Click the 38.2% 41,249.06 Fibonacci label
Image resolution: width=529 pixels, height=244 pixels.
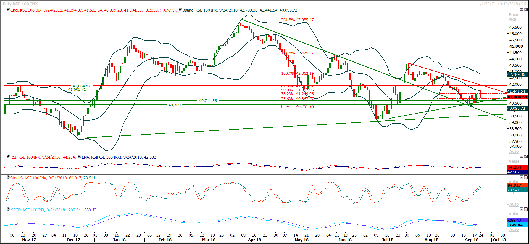298,94
